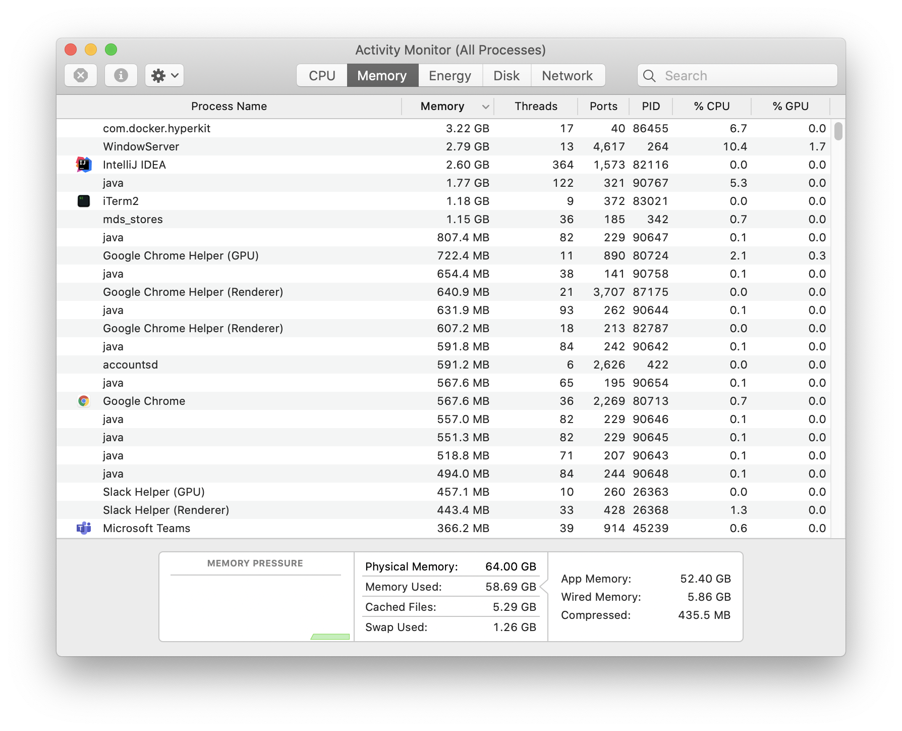902x731 pixels.
Task: Select the java process with PID 90647
Action: 443,237
